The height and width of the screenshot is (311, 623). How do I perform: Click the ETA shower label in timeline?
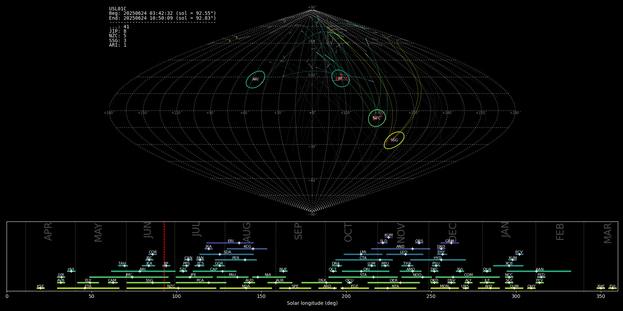tap(88, 286)
